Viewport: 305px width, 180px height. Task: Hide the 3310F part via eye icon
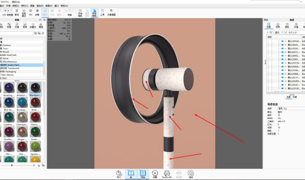point(282,88)
